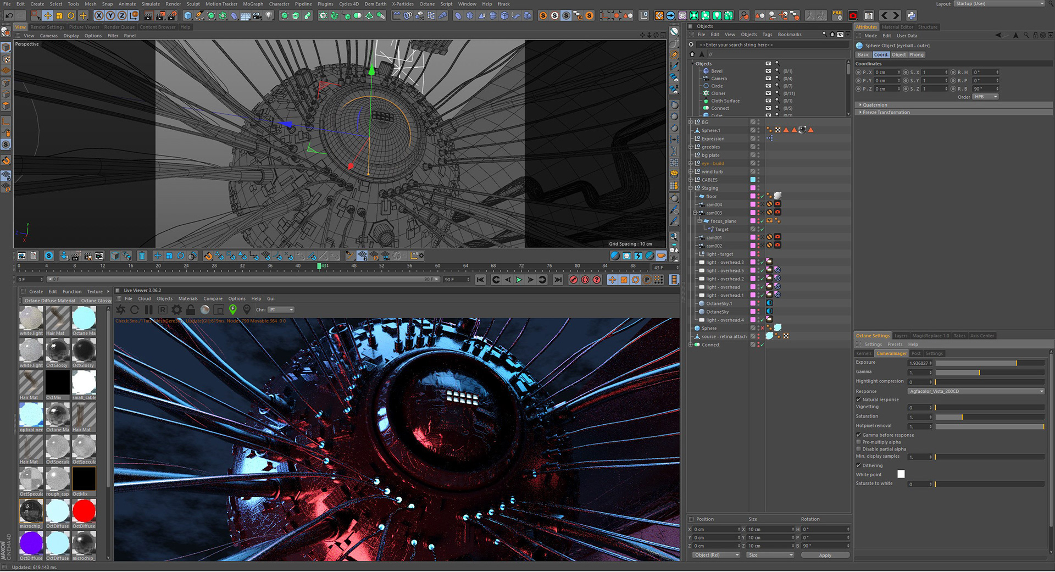Click the trash can delete icon below viewport
The width and height of the screenshot is (1055, 572).
pyautogui.click(x=142, y=256)
